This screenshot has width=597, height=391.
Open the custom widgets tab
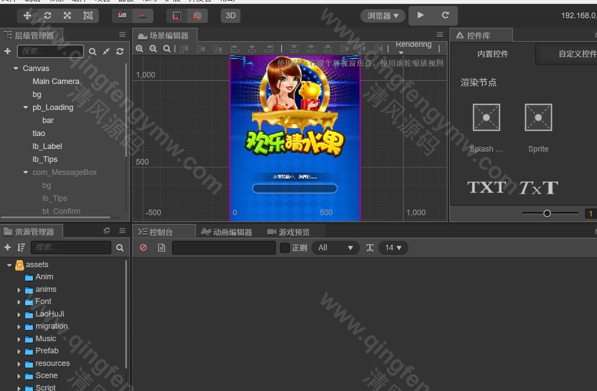[567, 54]
